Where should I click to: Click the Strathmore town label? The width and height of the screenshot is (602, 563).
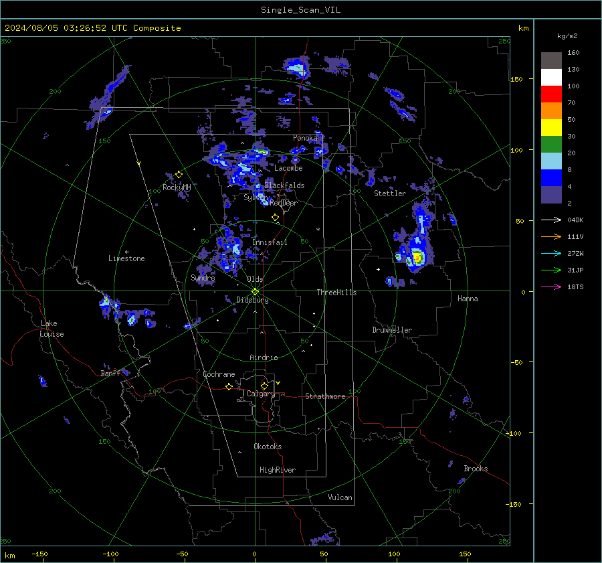pyautogui.click(x=325, y=396)
